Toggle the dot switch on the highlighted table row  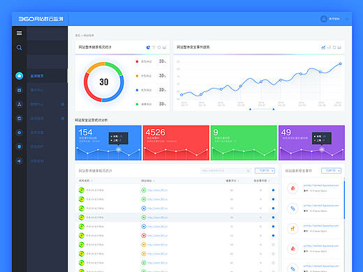pos(273,218)
